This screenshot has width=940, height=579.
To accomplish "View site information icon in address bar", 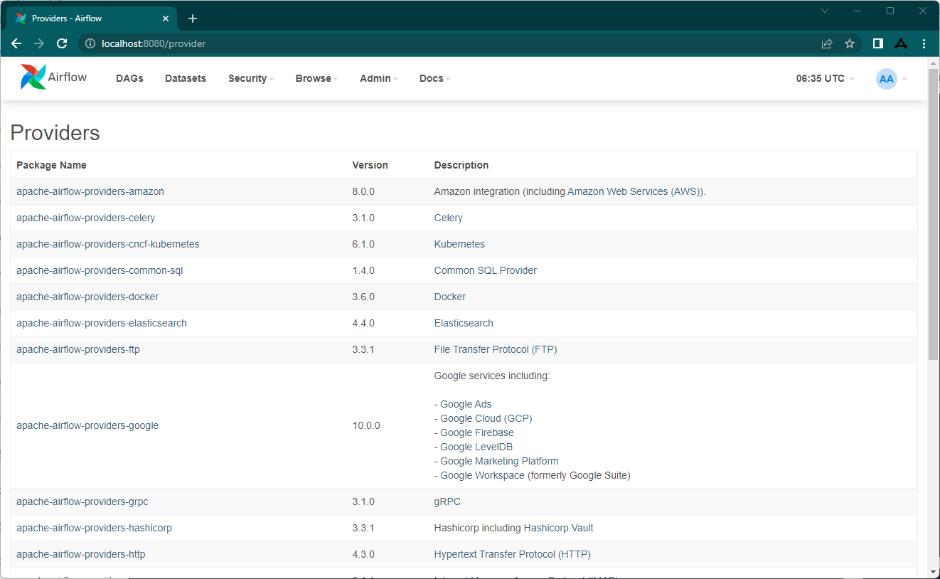I will tap(90, 43).
